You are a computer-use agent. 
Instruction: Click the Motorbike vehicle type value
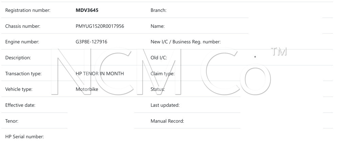coord(87,89)
